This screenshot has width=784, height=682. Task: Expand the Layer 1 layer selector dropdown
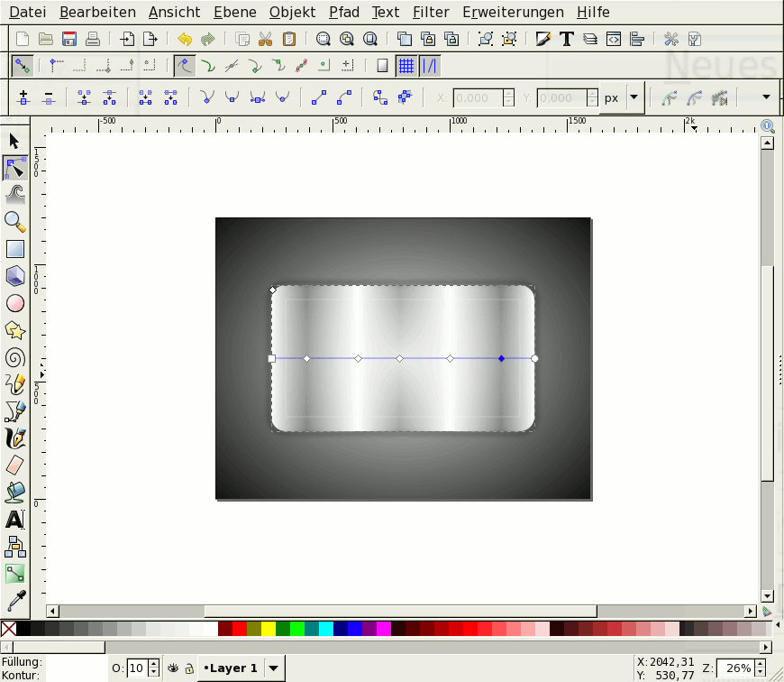pos(274,668)
